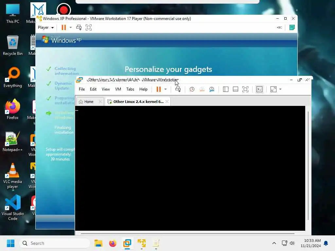Open the File menu in VMware Workstation

82,89
